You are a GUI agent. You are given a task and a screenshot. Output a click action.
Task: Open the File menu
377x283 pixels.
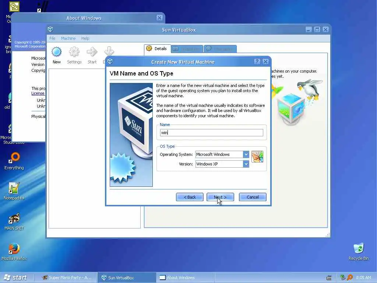click(52, 38)
